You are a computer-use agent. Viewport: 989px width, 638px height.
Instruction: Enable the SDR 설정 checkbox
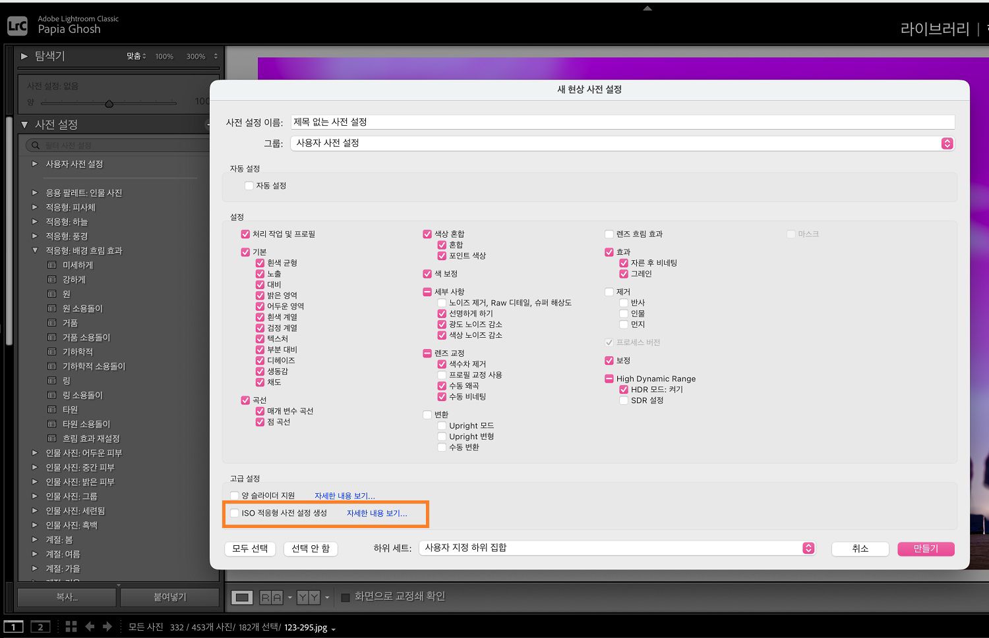click(624, 400)
